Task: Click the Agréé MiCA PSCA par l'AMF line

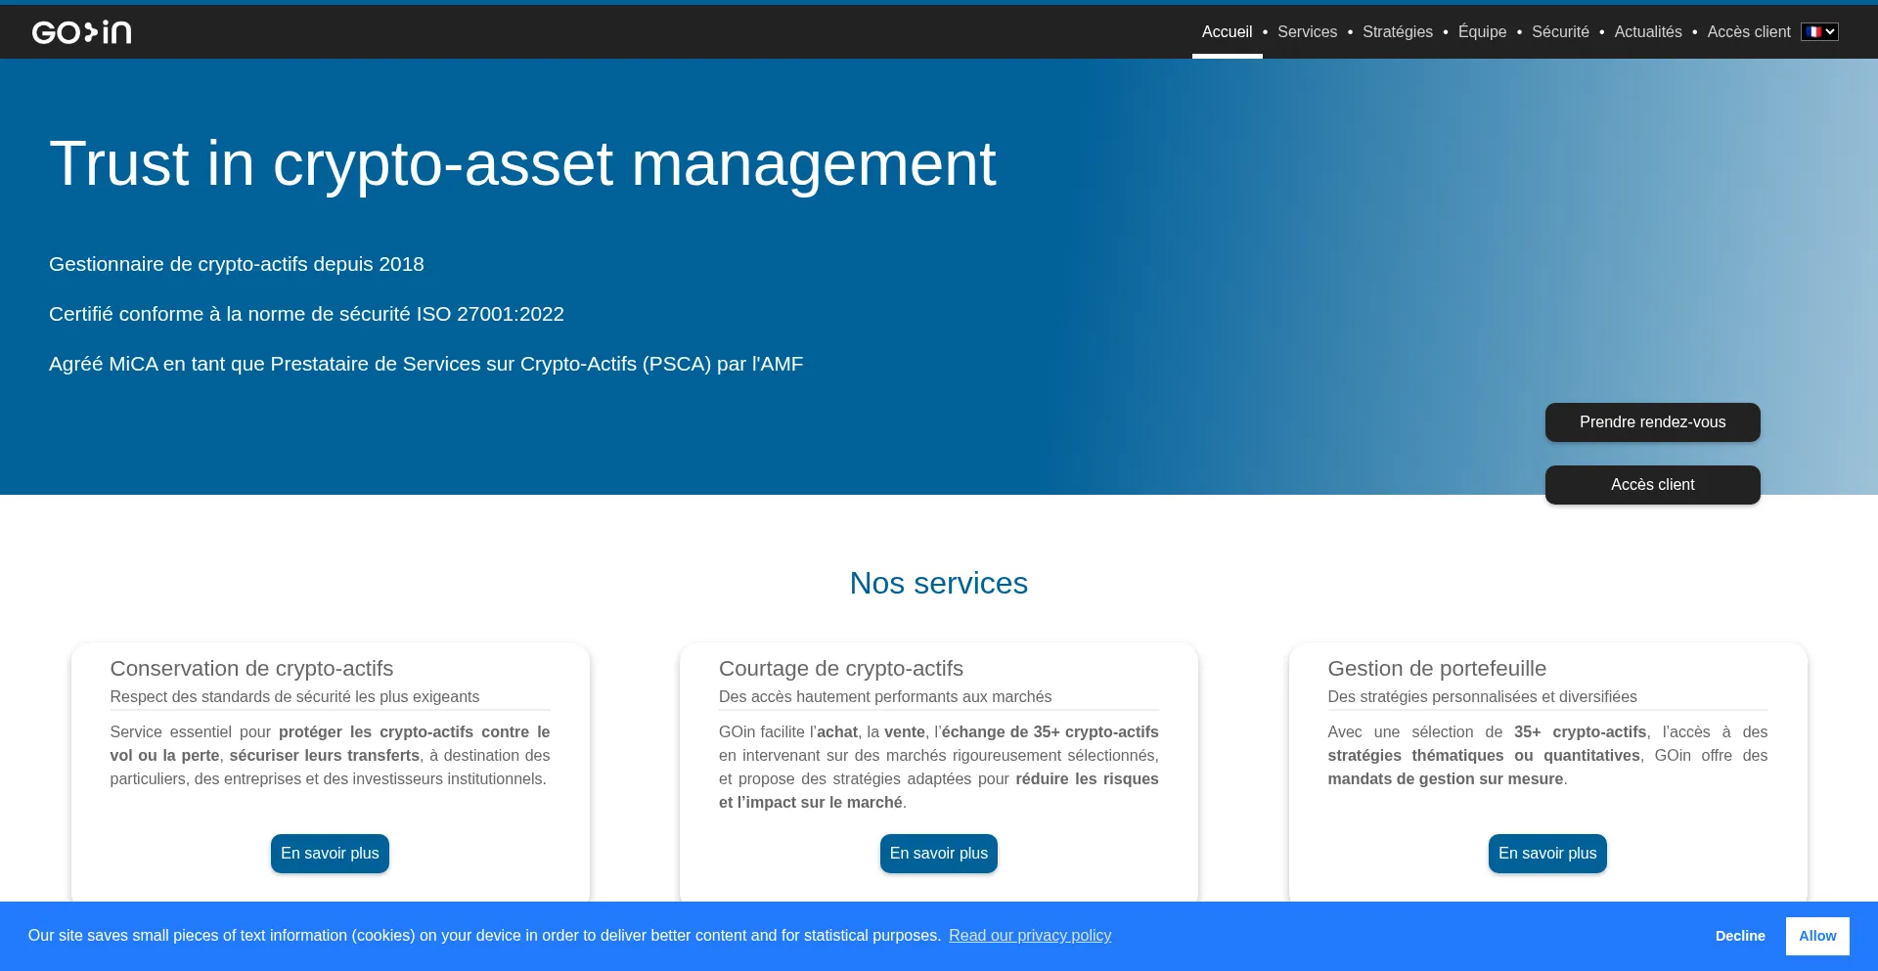Action: (x=425, y=364)
